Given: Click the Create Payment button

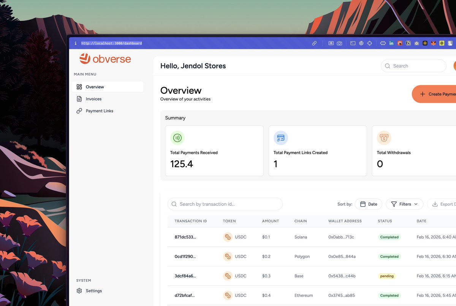Looking at the screenshot, I should tap(434, 94).
